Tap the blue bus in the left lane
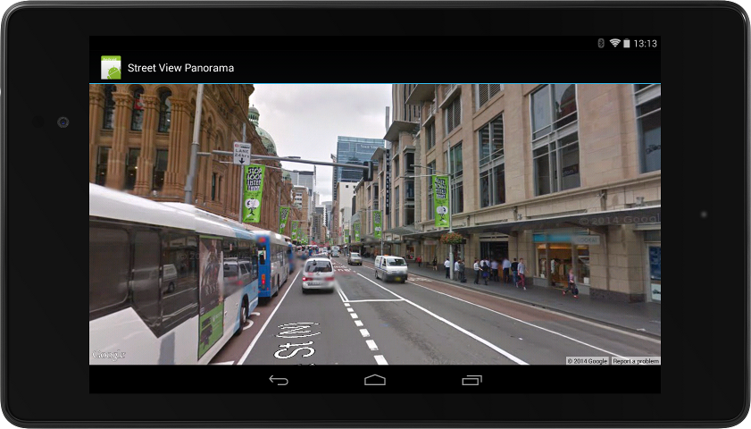Viewport: 751px width, 429px height. tap(271, 265)
